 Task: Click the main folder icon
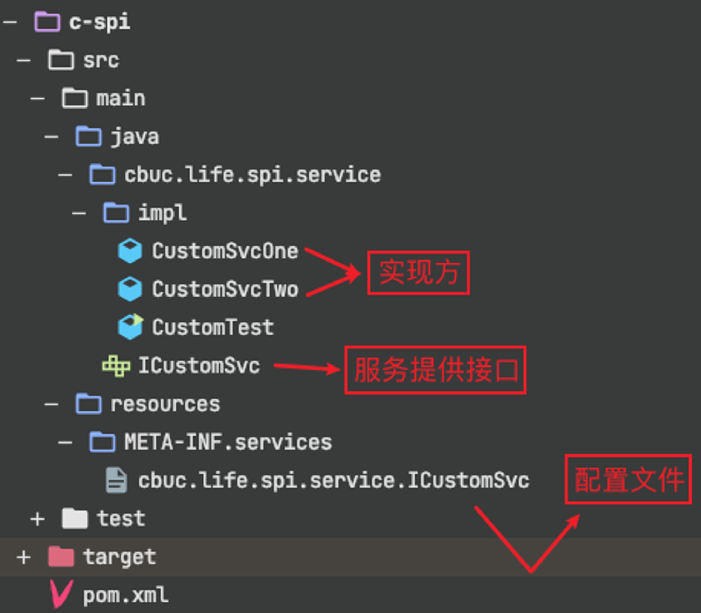(x=75, y=98)
